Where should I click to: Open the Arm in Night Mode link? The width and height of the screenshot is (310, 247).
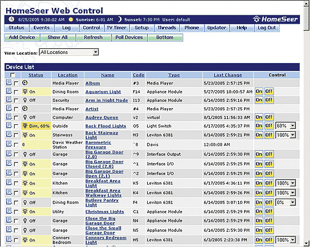(107, 100)
